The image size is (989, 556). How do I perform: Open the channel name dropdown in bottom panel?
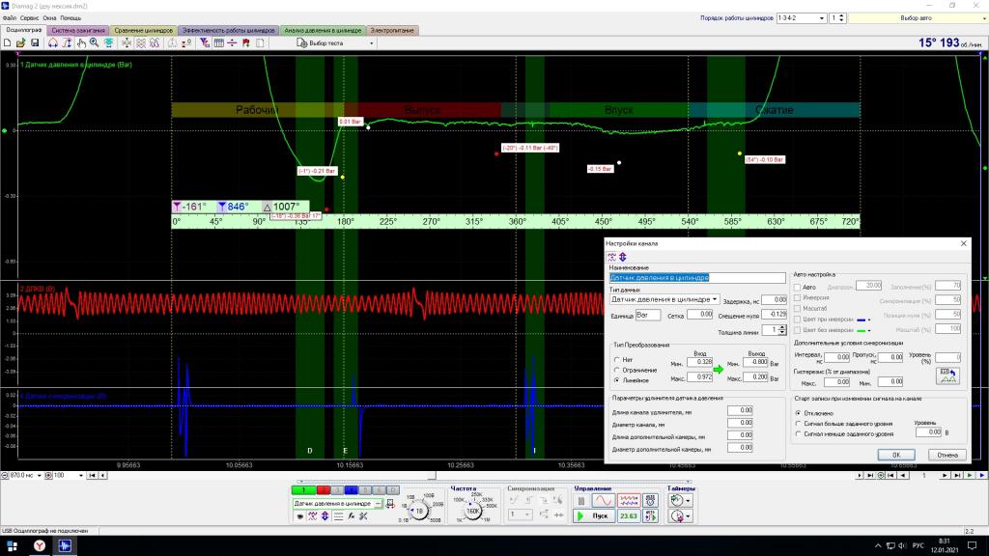click(378, 504)
